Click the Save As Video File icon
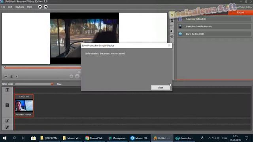 coord(180,19)
